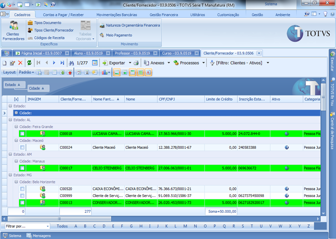Collapse the Estado: MG group
336x239 pixels.
[x=10, y=175]
